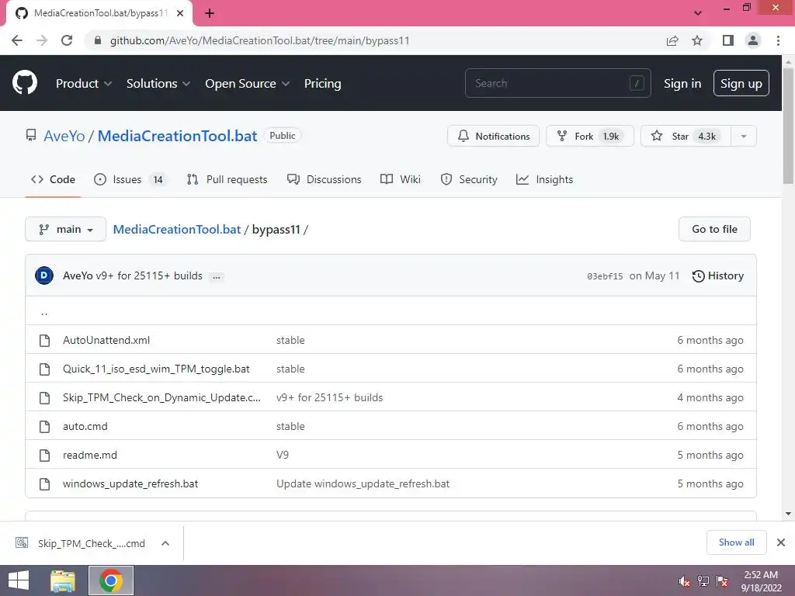Viewport: 795px width, 596px height.
Task: Open the Wiki tab
Action: point(401,179)
